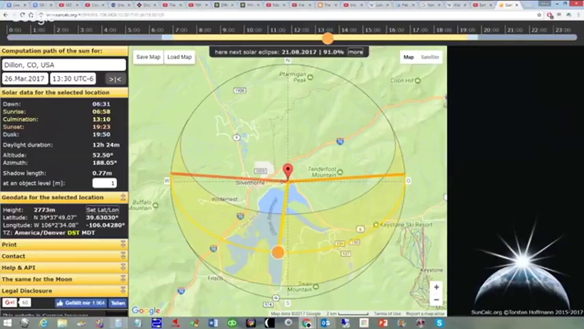Click the Google +1 button
The height and width of the screenshot is (329, 584).
click(x=10, y=302)
